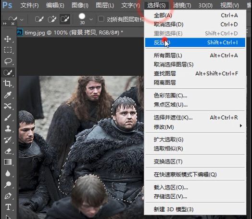252x219 pixels.
Task: Select the Blur tool droplet icon
Action: [8, 173]
